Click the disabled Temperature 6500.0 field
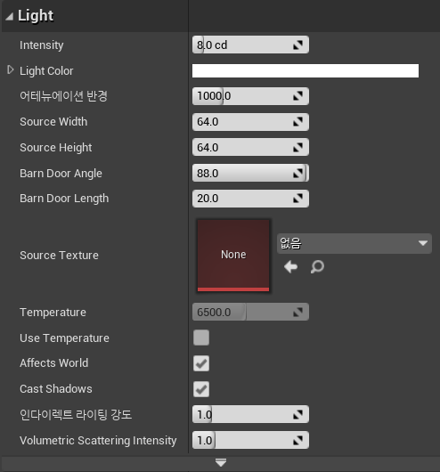 point(250,313)
